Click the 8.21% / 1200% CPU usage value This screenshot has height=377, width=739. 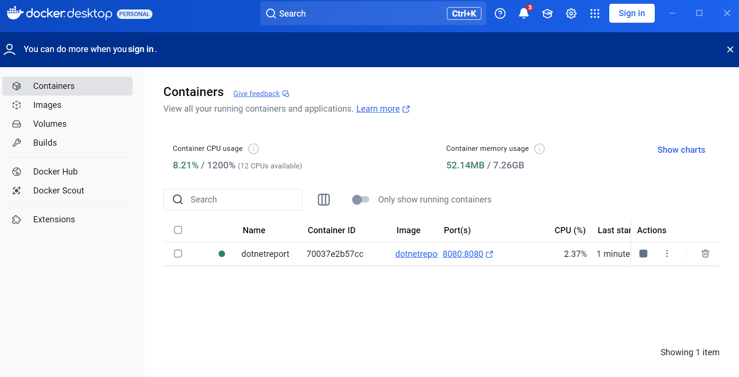tap(204, 166)
